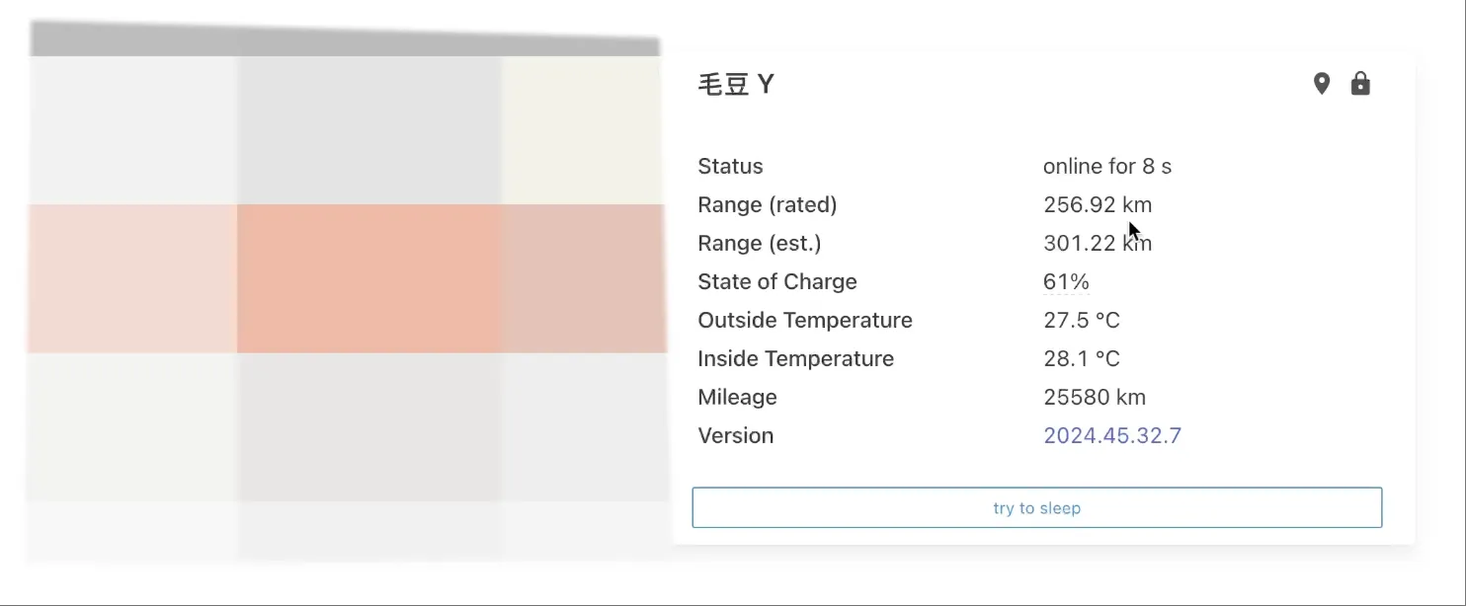This screenshot has width=1466, height=606.
Task: Open the 2024.45.32.7 version link
Action: point(1112,435)
